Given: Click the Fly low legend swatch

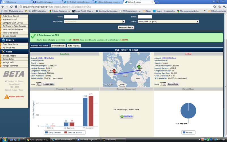Looking at the screenshot, I should click(x=184, y=132).
